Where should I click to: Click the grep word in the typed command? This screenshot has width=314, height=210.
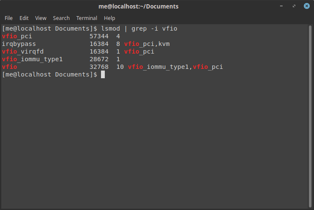click(139, 28)
